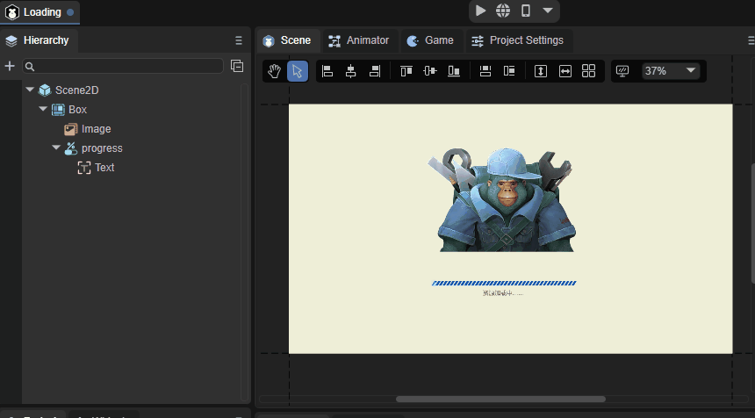755x418 pixels.
Task: Open the run options dropdown arrow
Action: pyautogui.click(x=548, y=11)
